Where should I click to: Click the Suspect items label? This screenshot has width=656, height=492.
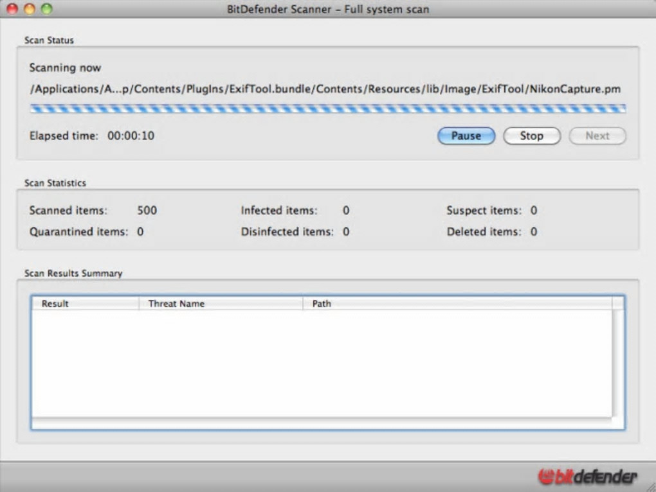[x=484, y=210]
